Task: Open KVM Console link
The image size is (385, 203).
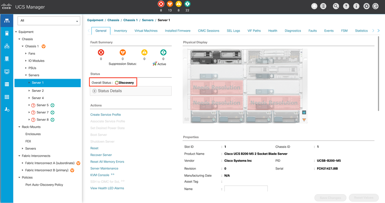Action: (x=100, y=175)
